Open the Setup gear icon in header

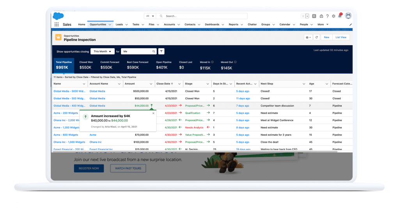click(333, 16)
